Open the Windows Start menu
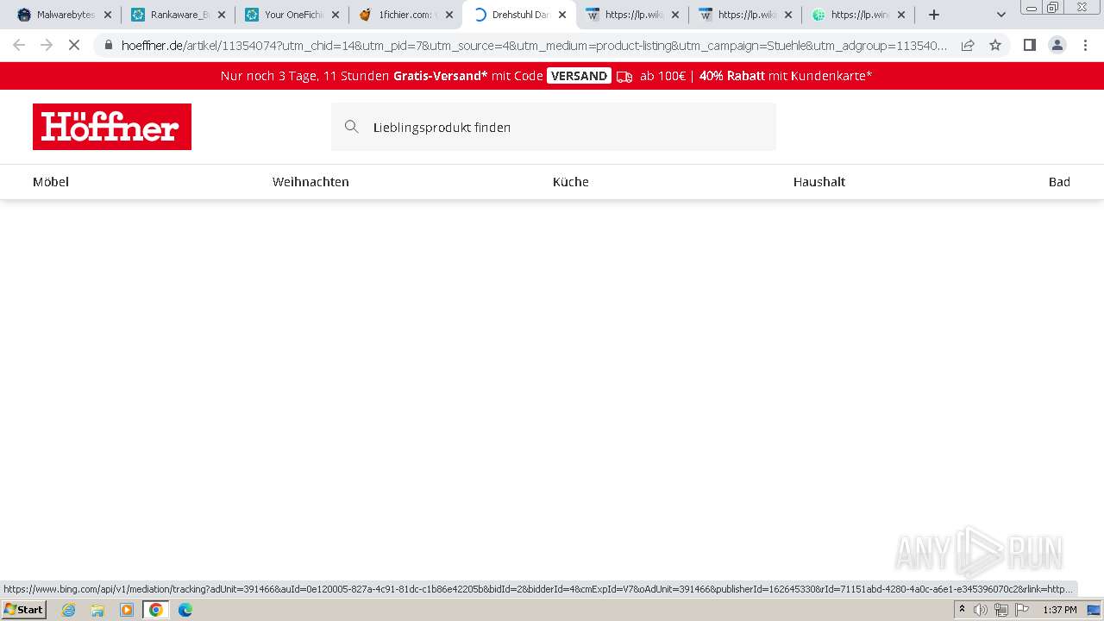 point(23,610)
